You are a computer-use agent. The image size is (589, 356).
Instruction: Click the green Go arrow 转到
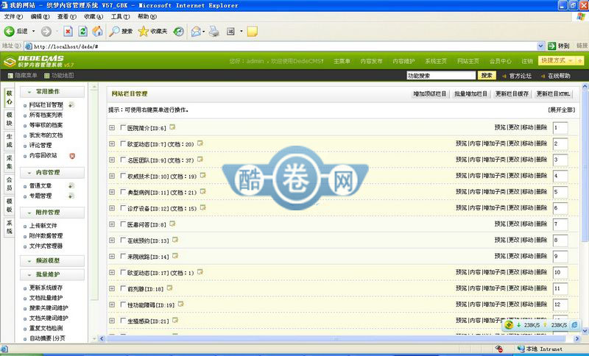[551, 46]
